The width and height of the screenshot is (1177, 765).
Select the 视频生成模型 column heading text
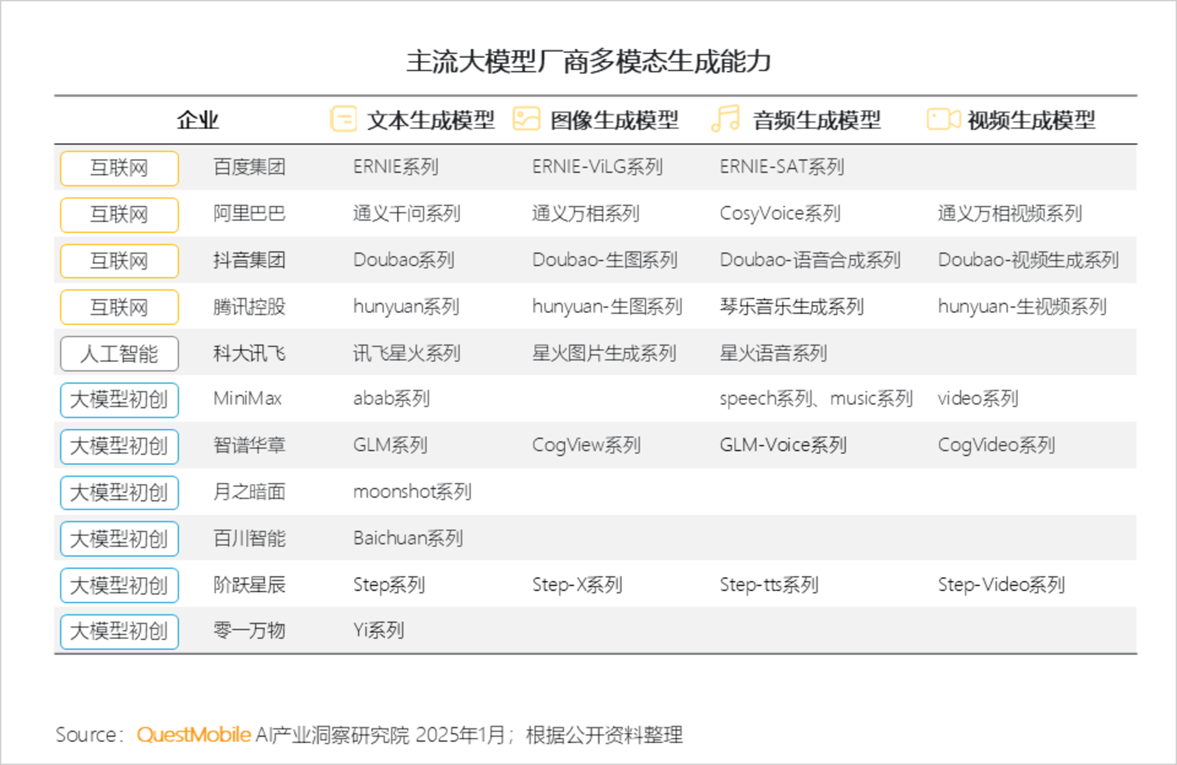coord(1031,120)
